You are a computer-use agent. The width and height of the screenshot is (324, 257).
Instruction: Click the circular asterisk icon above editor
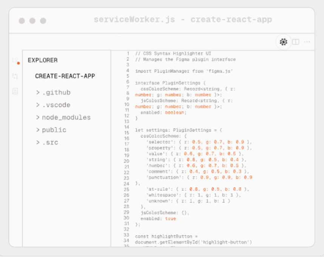click(x=283, y=42)
